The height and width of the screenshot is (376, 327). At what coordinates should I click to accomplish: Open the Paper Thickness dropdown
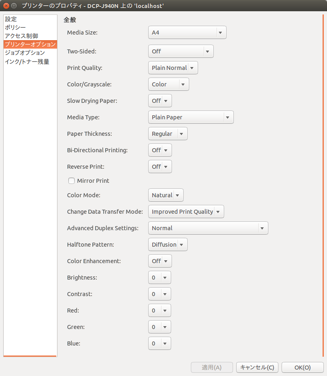[x=168, y=133]
